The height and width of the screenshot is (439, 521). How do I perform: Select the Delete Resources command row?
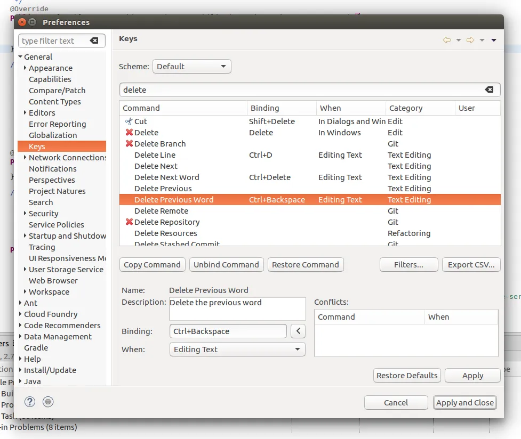pos(310,233)
